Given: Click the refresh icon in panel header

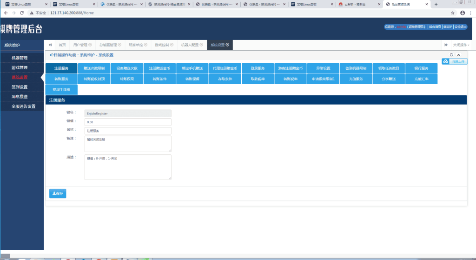Looking at the screenshot, I should click(x=450, y=55).
